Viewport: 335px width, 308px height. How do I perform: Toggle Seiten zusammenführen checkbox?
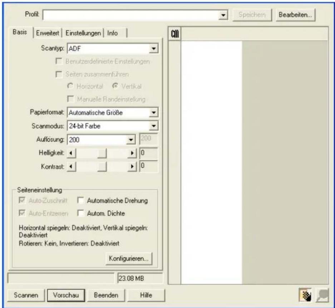pyautogui.click(x=59, y=74)
